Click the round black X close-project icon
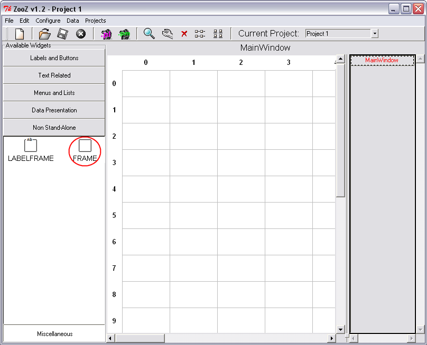The height and width of the screenshot is (345, 427). click(x=81, y=34)
